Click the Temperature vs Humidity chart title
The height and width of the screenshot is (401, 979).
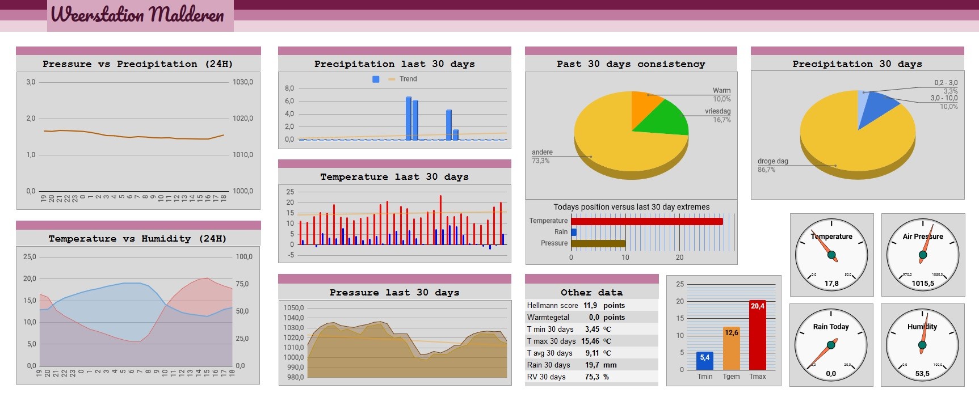137,238
